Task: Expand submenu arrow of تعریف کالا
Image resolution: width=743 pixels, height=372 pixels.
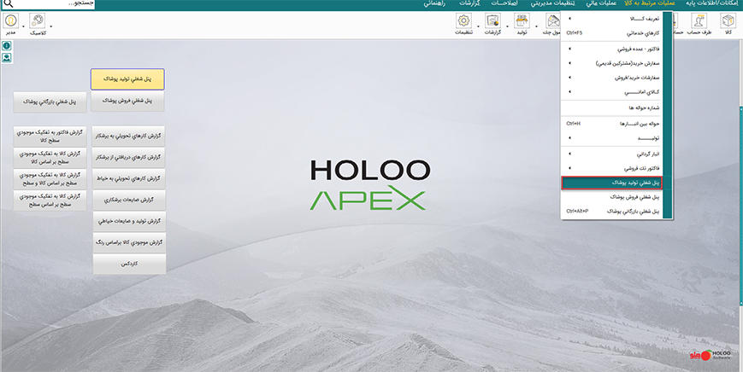Action: (x=569, y=19)
